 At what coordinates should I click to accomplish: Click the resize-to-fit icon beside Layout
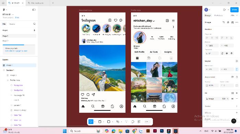[x=237, y=61]
